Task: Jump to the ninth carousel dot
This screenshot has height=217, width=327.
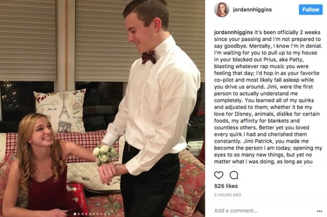Action: [105, 214]
